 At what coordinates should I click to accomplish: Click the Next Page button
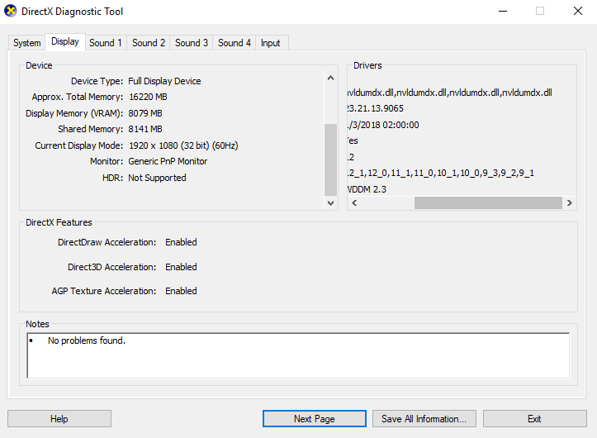[x=314, y=418]
